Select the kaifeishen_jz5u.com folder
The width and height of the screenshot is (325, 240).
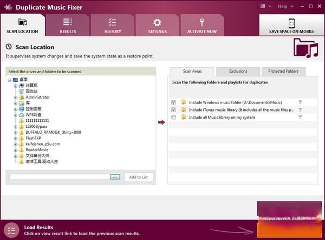click(43, 144)
